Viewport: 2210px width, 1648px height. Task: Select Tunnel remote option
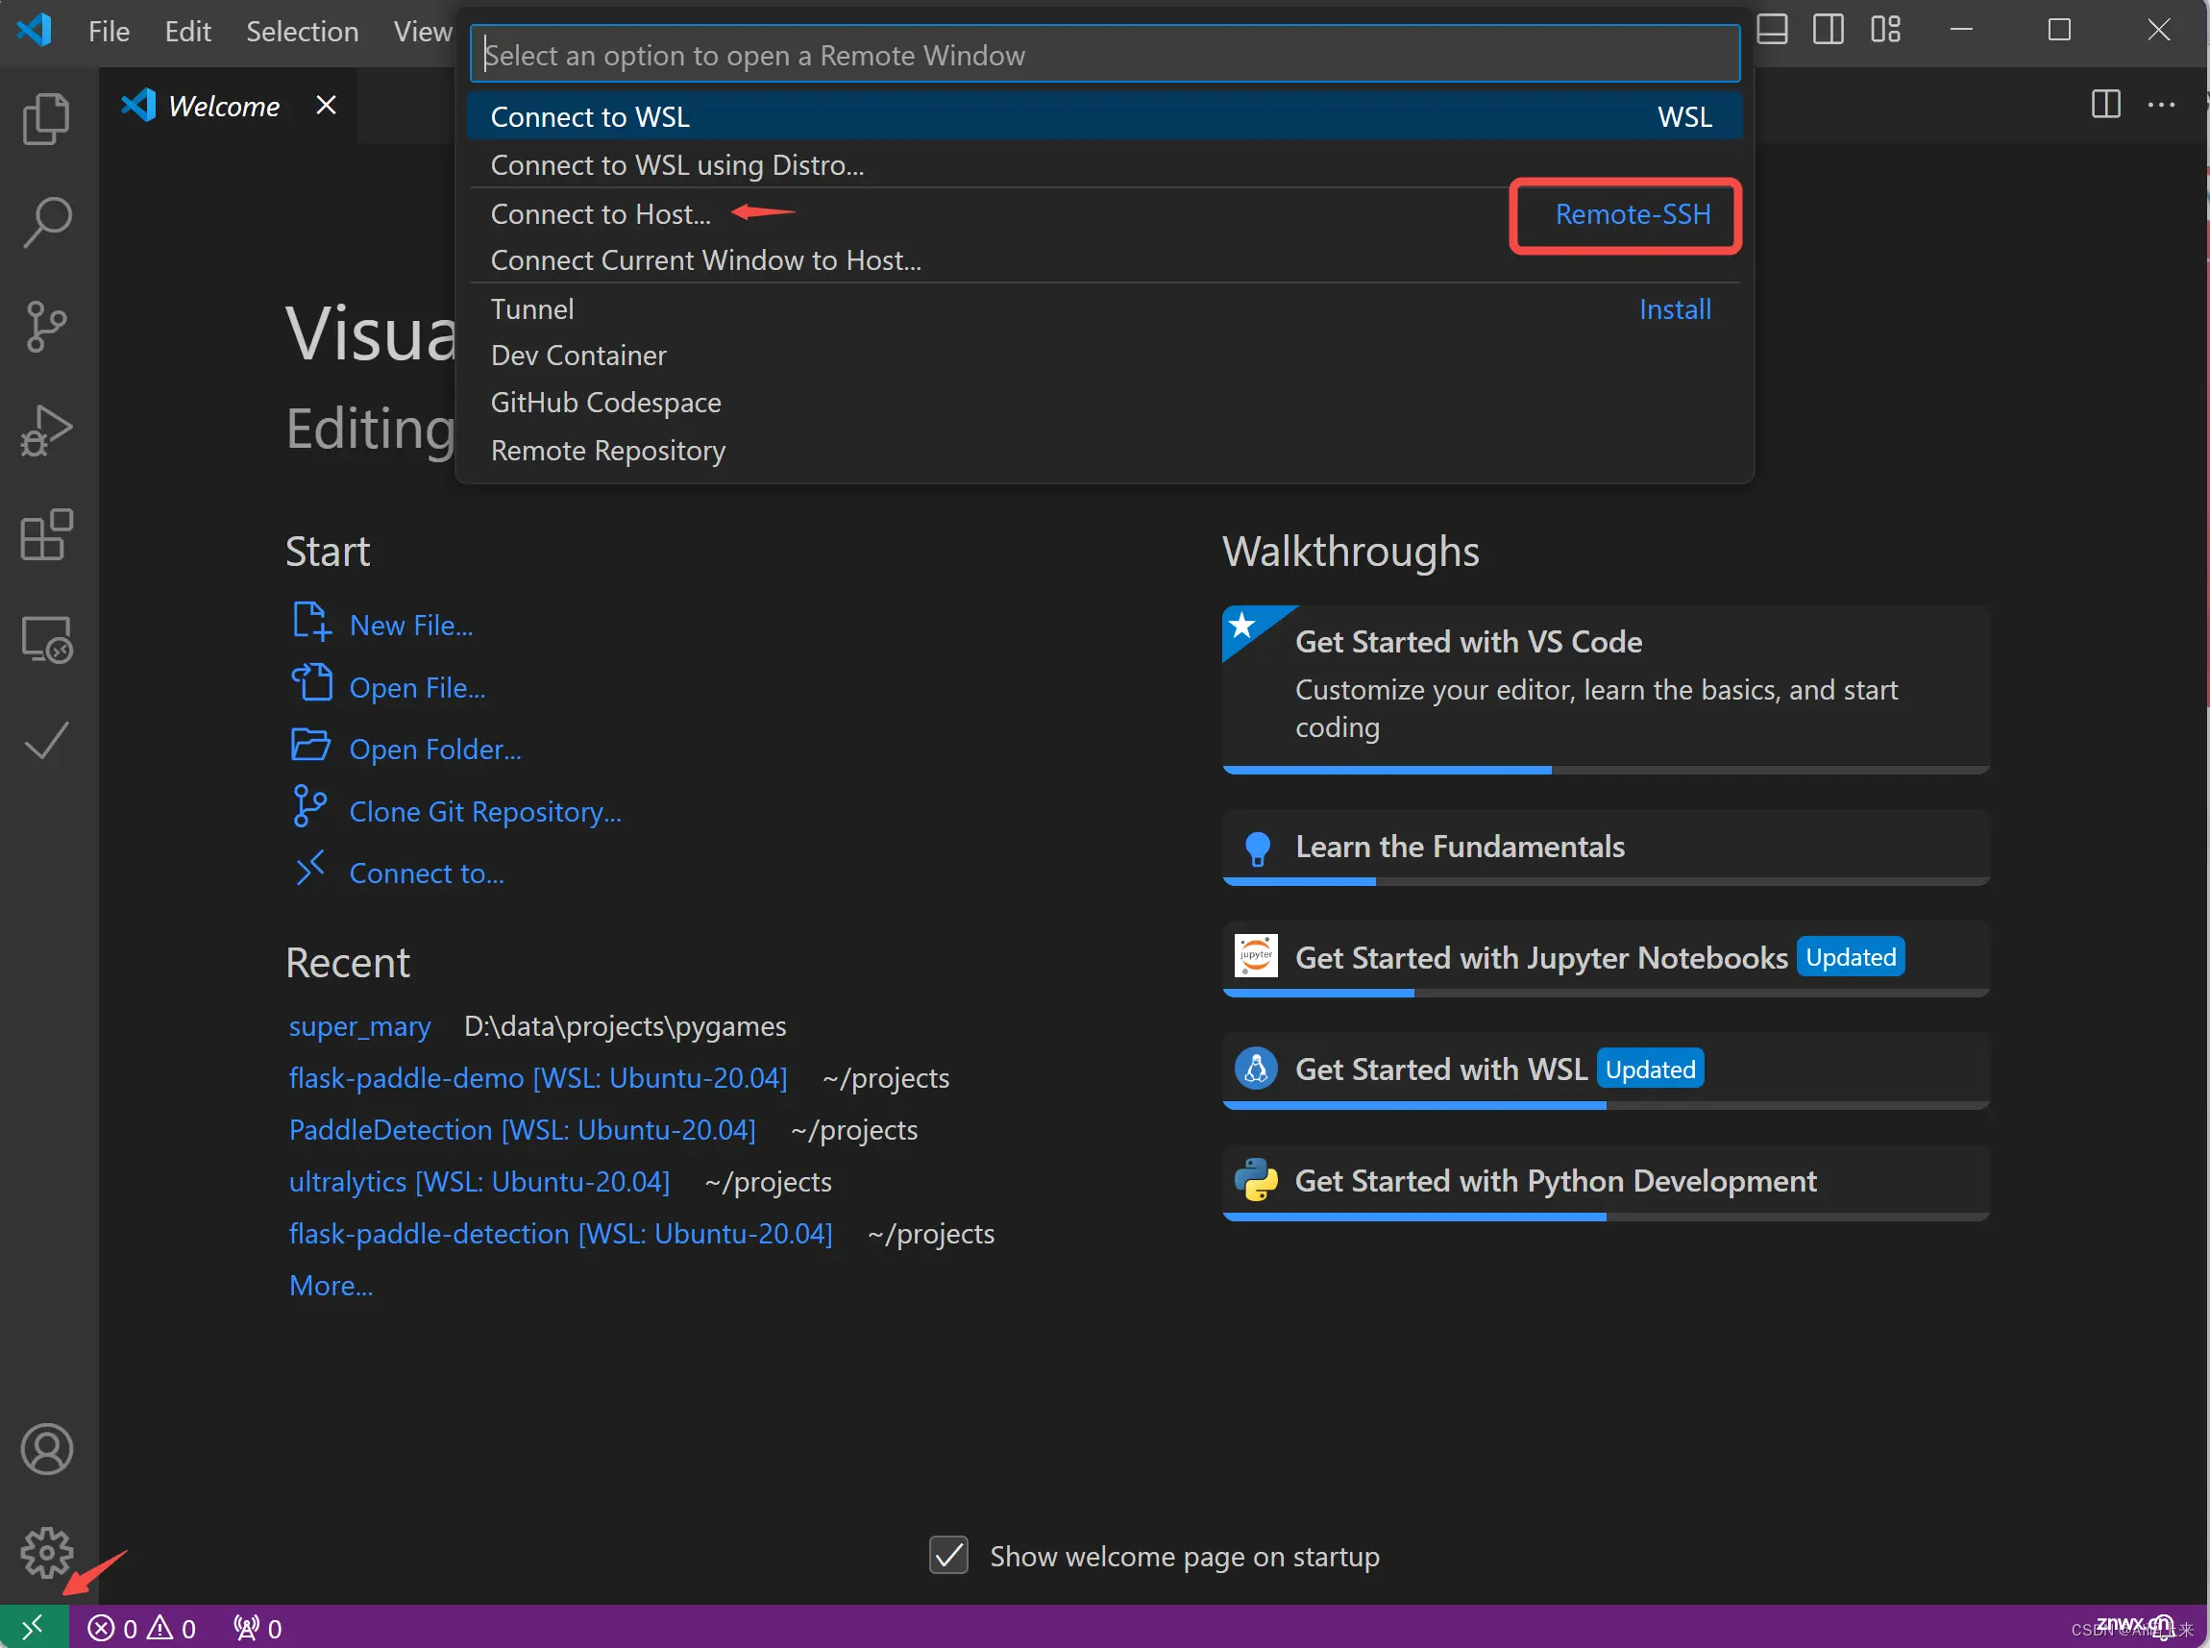1104,309
